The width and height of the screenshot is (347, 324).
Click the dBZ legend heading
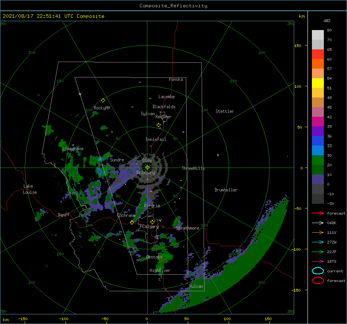coord(327,20)
